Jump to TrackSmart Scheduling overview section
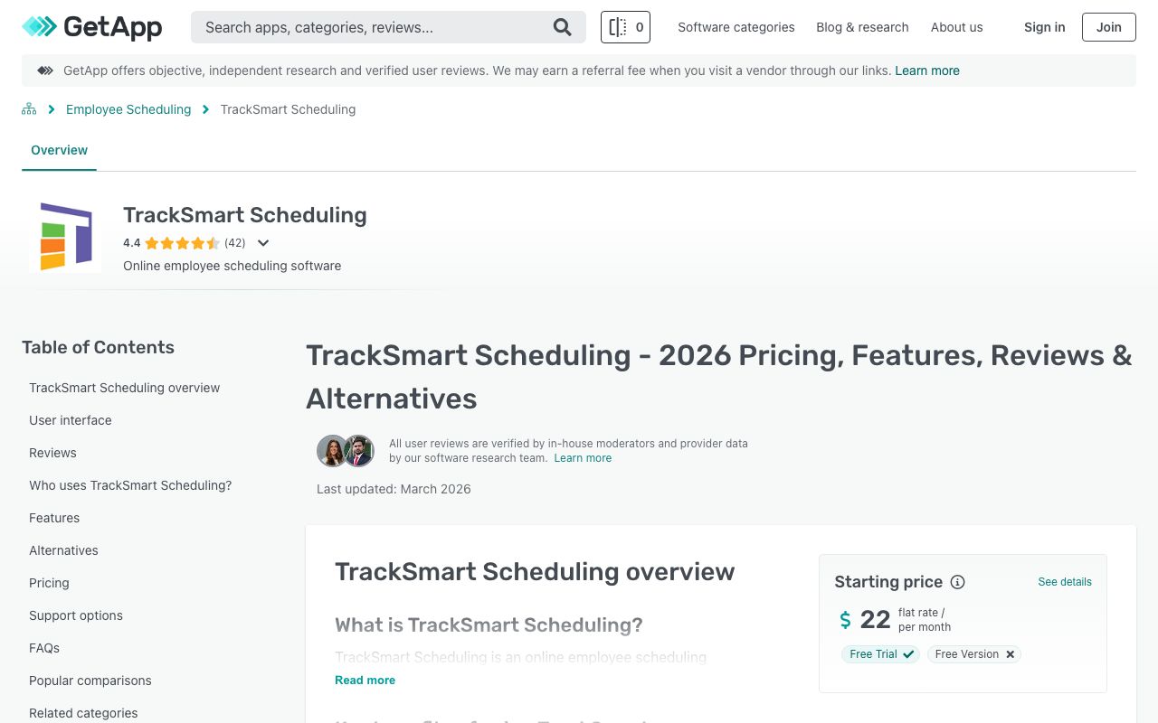 (x=124, y=388)
